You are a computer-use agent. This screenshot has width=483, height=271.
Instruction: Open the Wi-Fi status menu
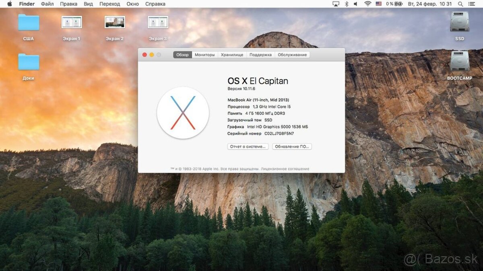tap(367, 4)
